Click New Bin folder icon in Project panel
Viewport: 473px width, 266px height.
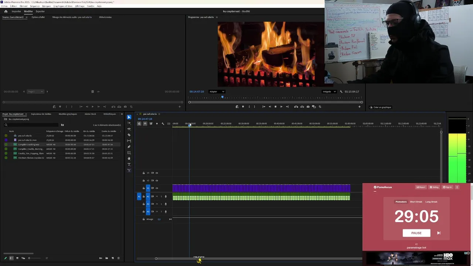(106, 258)
